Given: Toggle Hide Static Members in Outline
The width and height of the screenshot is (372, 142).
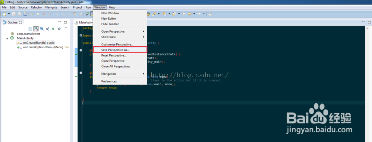Looking at the screenshot, I should click(47, 29).
